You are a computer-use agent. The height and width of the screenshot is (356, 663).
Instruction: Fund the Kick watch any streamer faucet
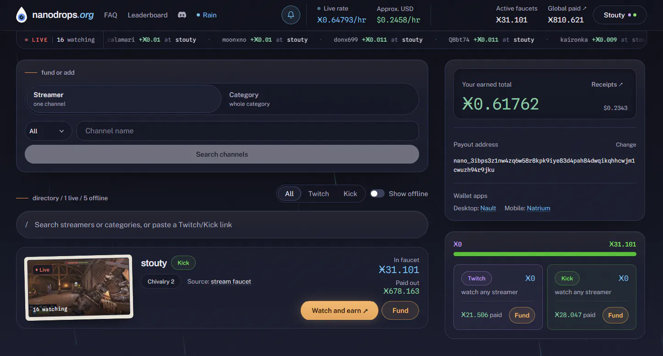(x=615, y=315)
